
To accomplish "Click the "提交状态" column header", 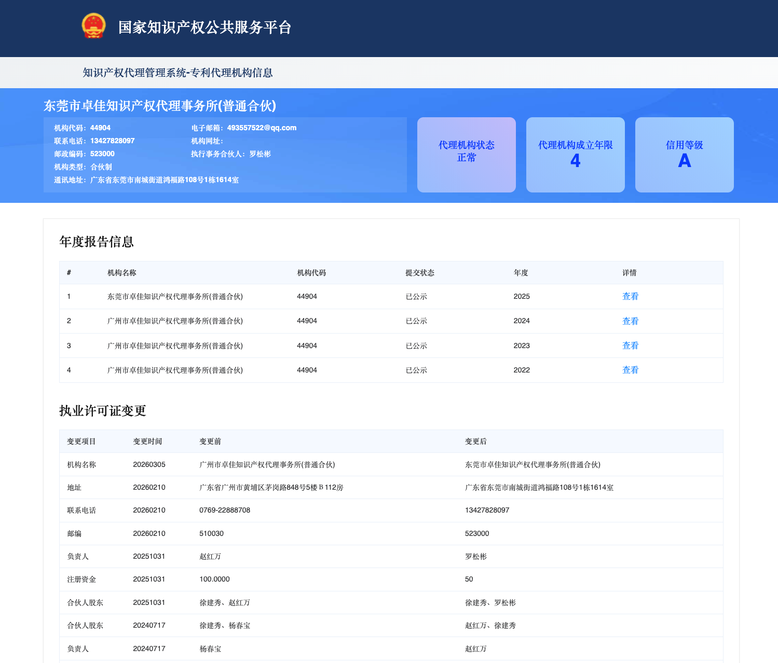I will (420, 273).
